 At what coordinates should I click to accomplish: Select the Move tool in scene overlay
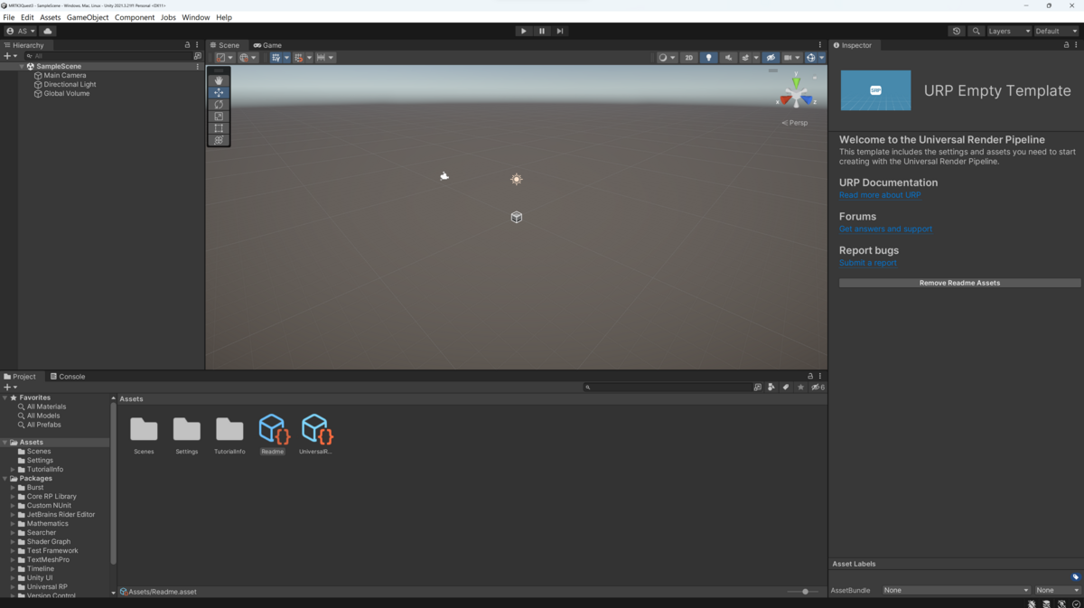(x=219, y=92)
